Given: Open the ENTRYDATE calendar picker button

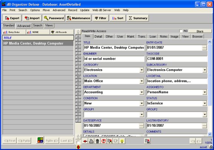Looking at the screenshot, I should point(204,48).
